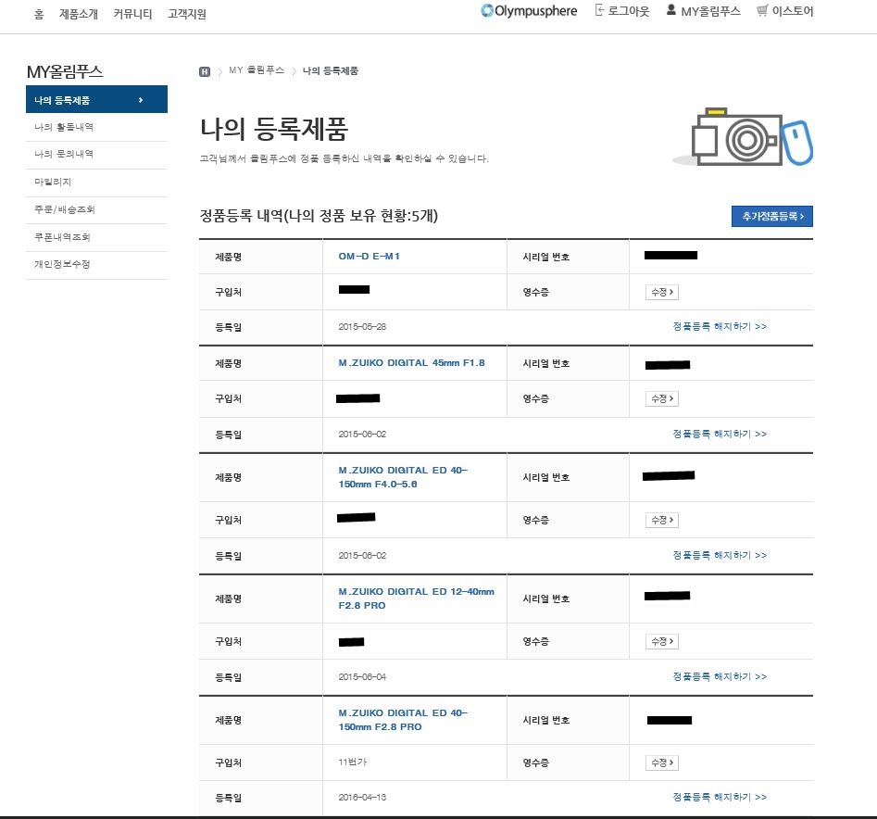
Task: Open 제품소개 menu item
Action: pos(79,14)
